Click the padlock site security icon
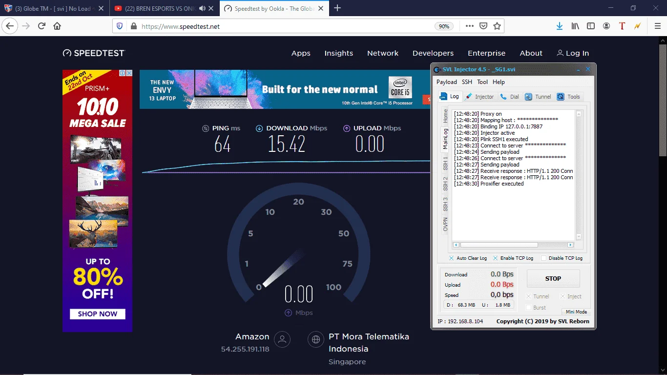Screen dimensions: 667x375 [133, 26]
